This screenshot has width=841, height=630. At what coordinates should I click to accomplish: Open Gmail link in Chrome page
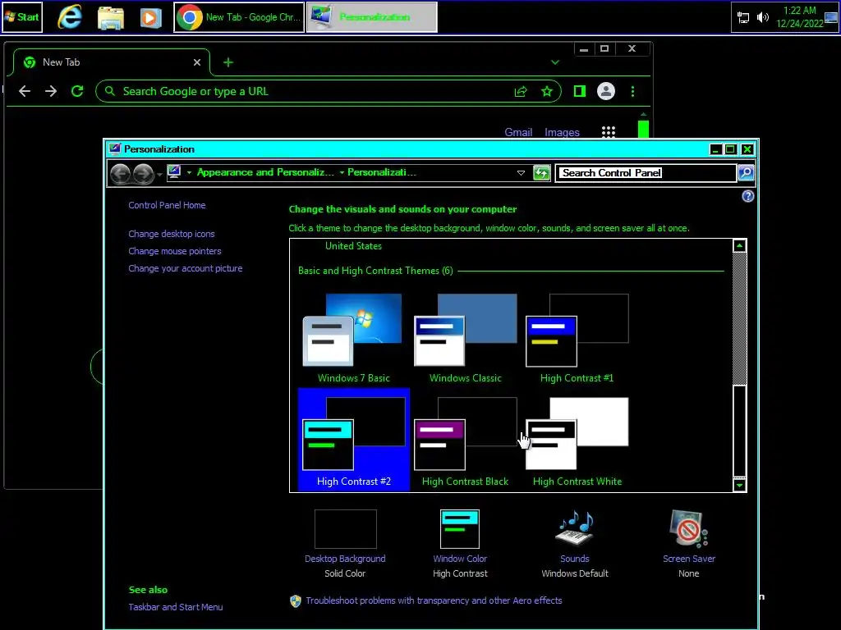518,132
